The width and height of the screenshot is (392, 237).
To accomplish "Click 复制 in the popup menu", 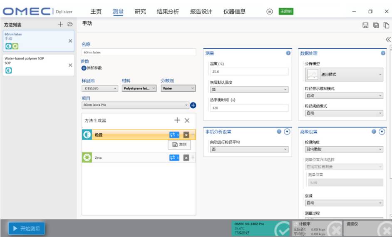I will point(179,145).
